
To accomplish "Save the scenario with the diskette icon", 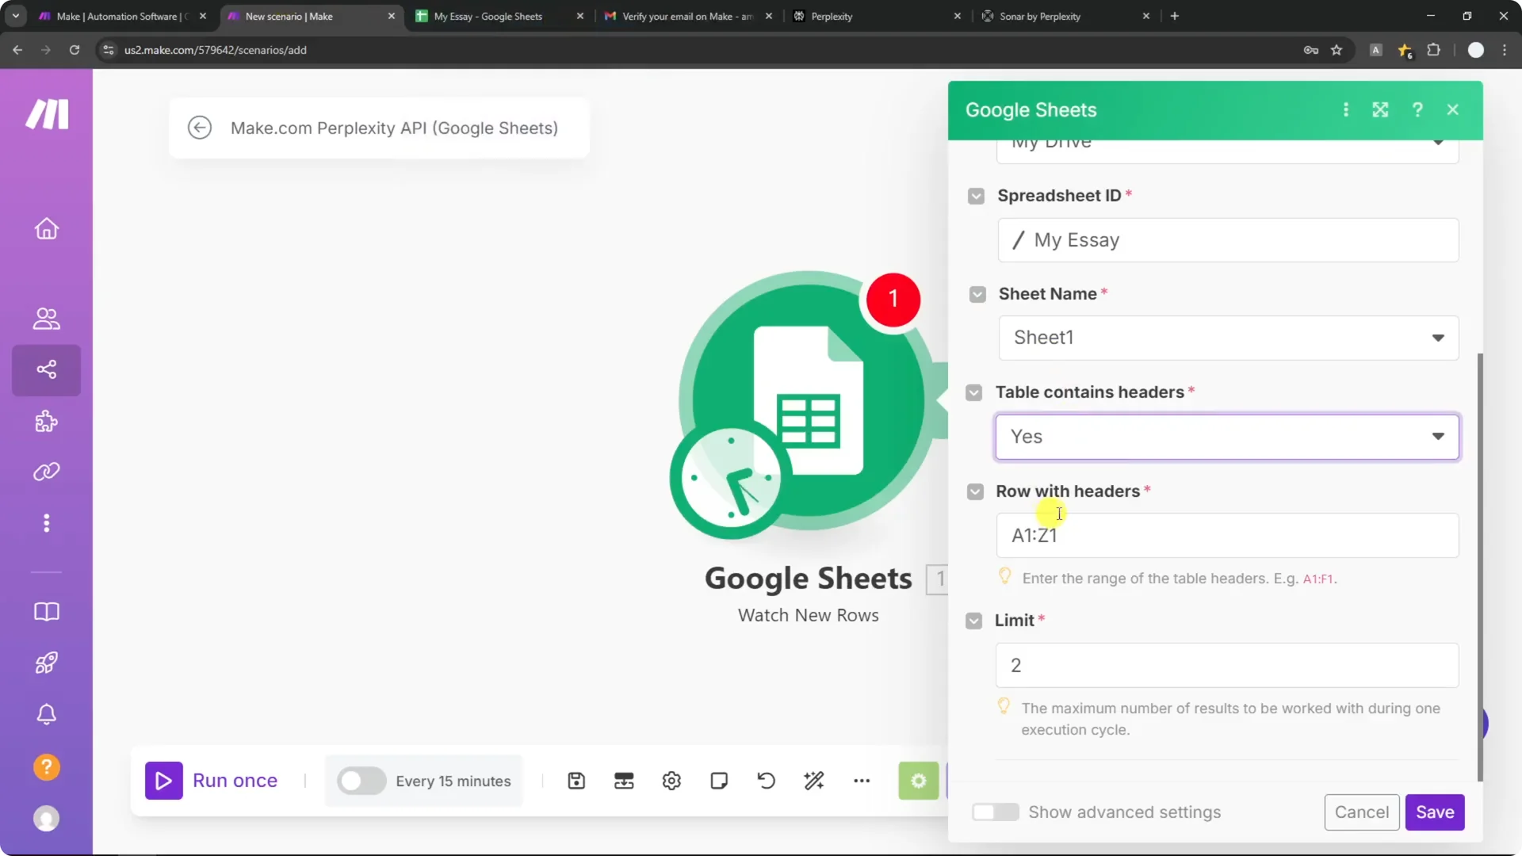I will click(x=576, y=781).
